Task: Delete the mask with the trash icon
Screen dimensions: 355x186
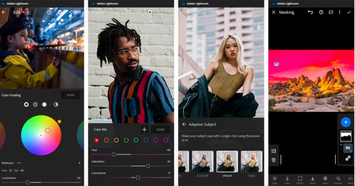Action: pyautogui.click(x=273, y=160)
